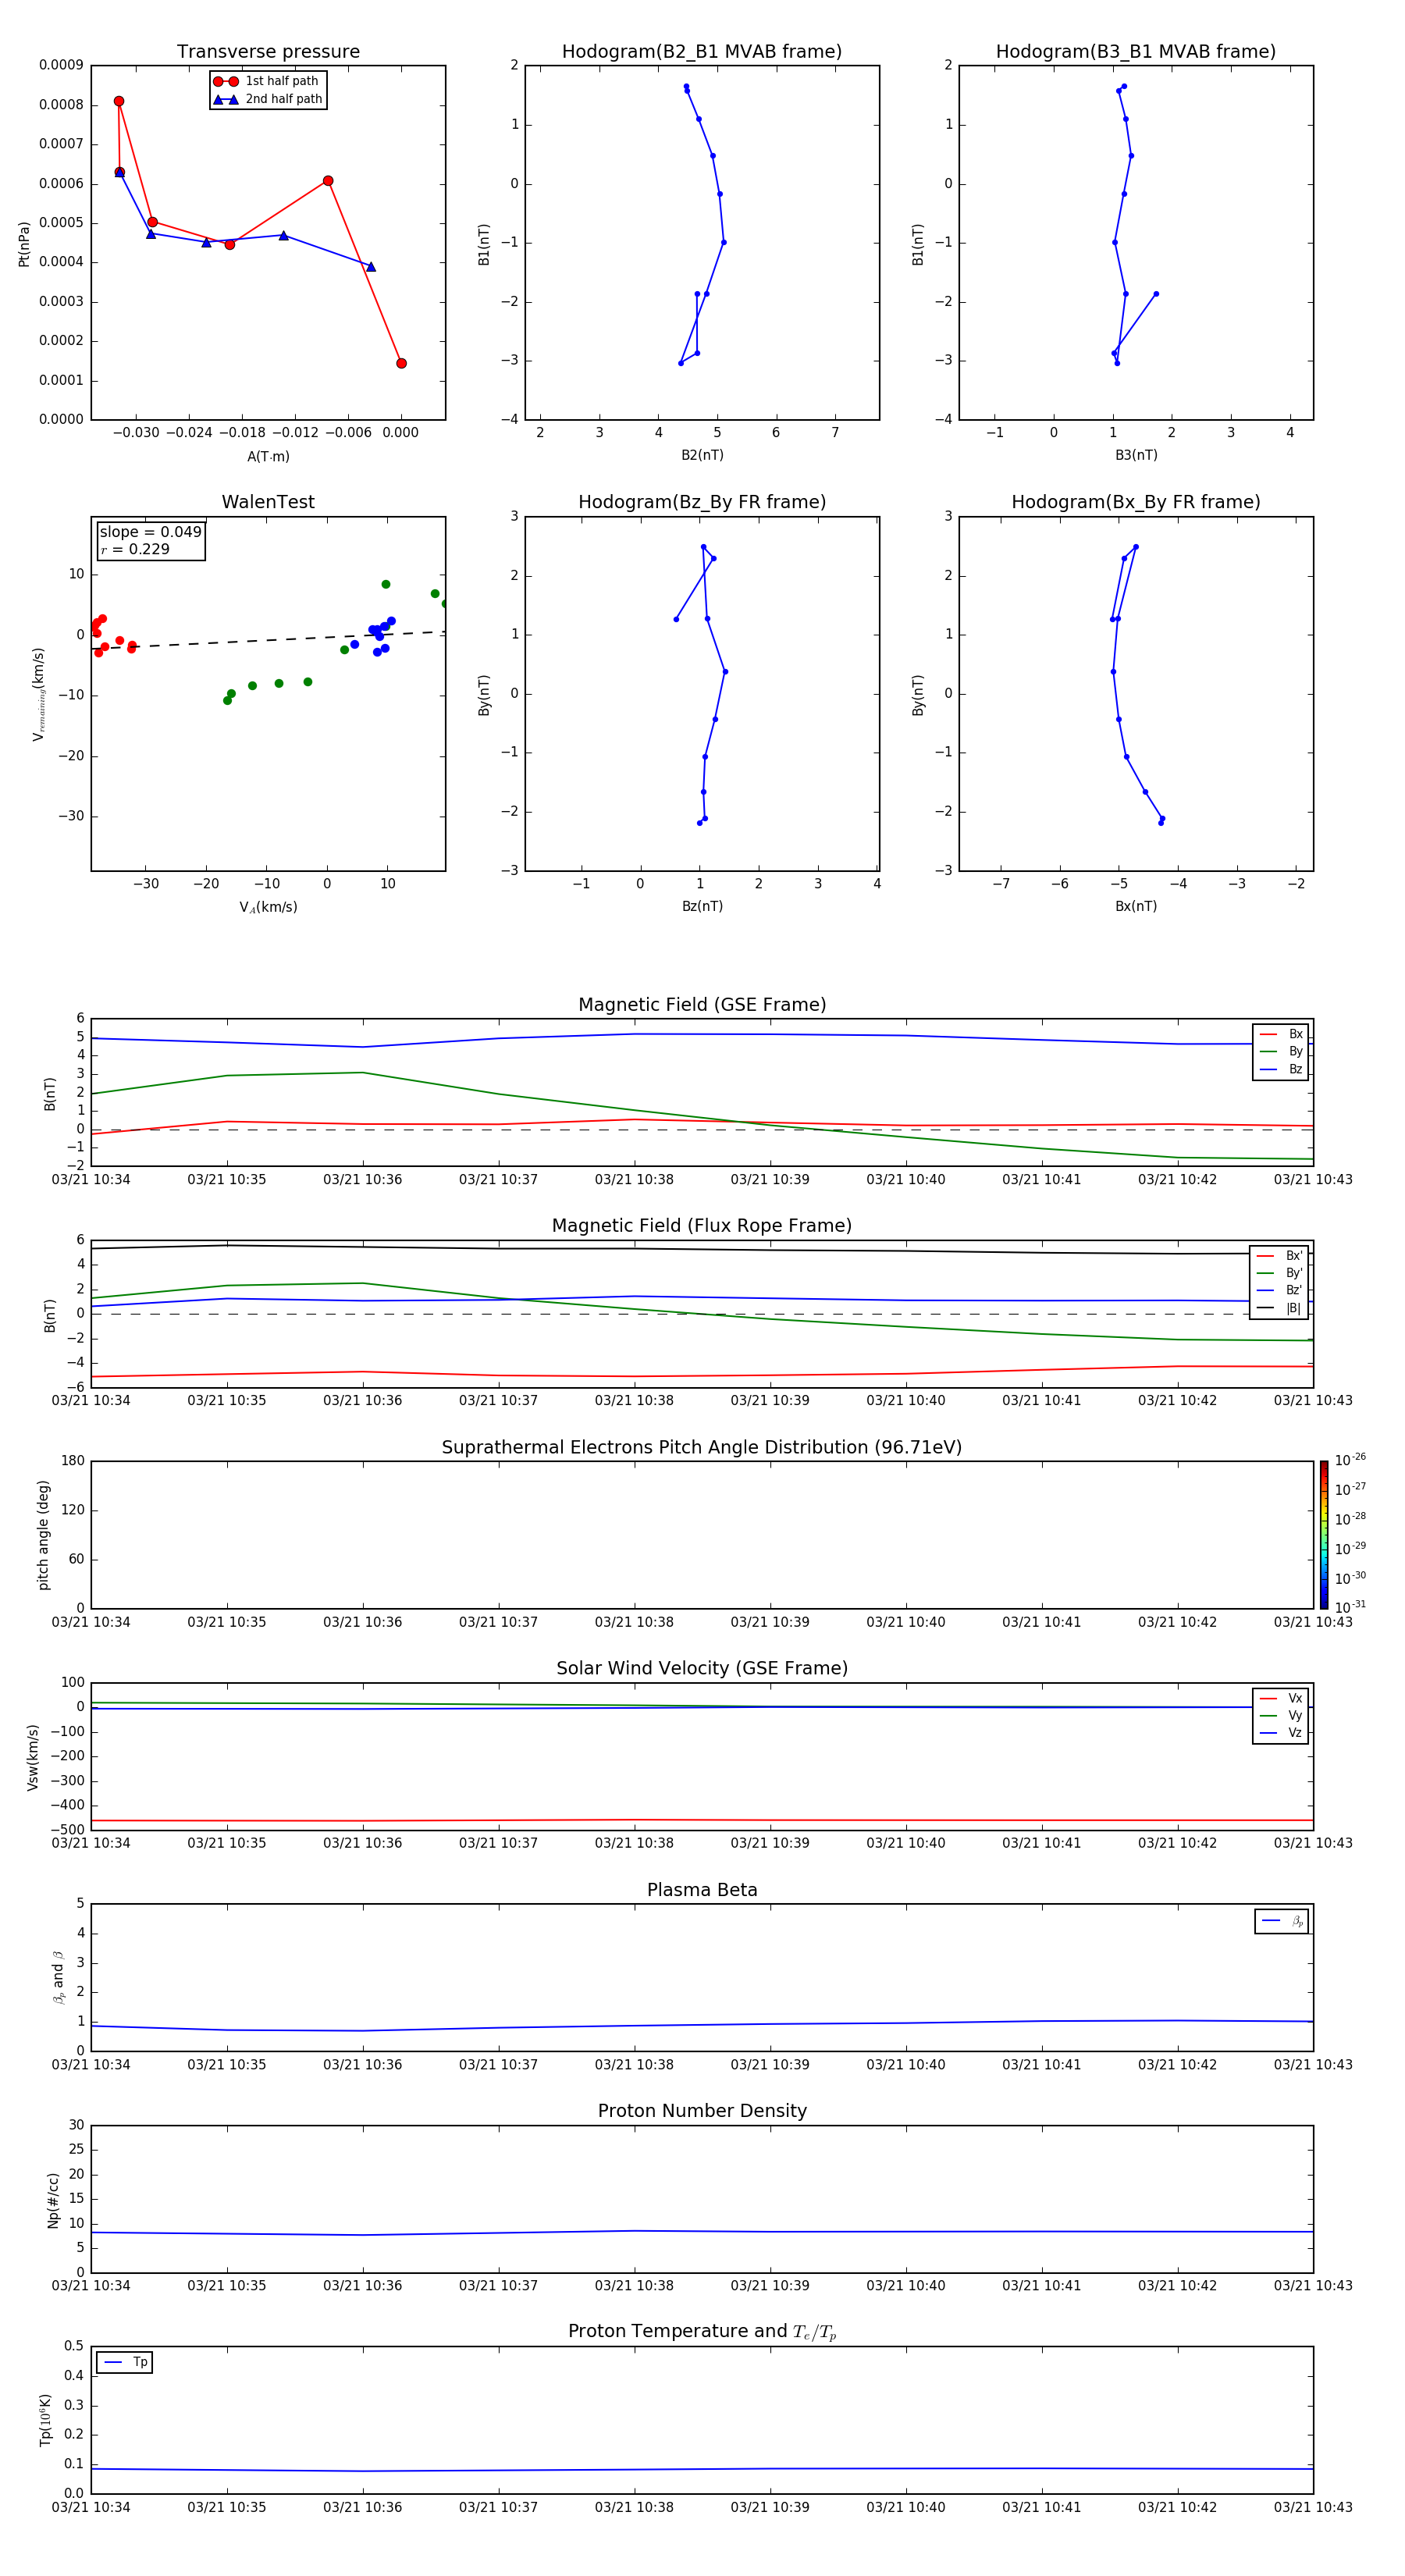Click the "Hodogram(Bx_By FR frame)" title
The width and height of the screenshot is (1405, 2576).
click(x=1136, y=502)
